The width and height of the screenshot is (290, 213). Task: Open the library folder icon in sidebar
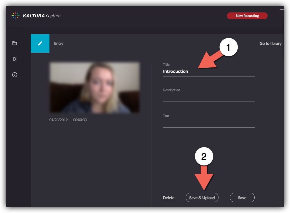[15, 43]
